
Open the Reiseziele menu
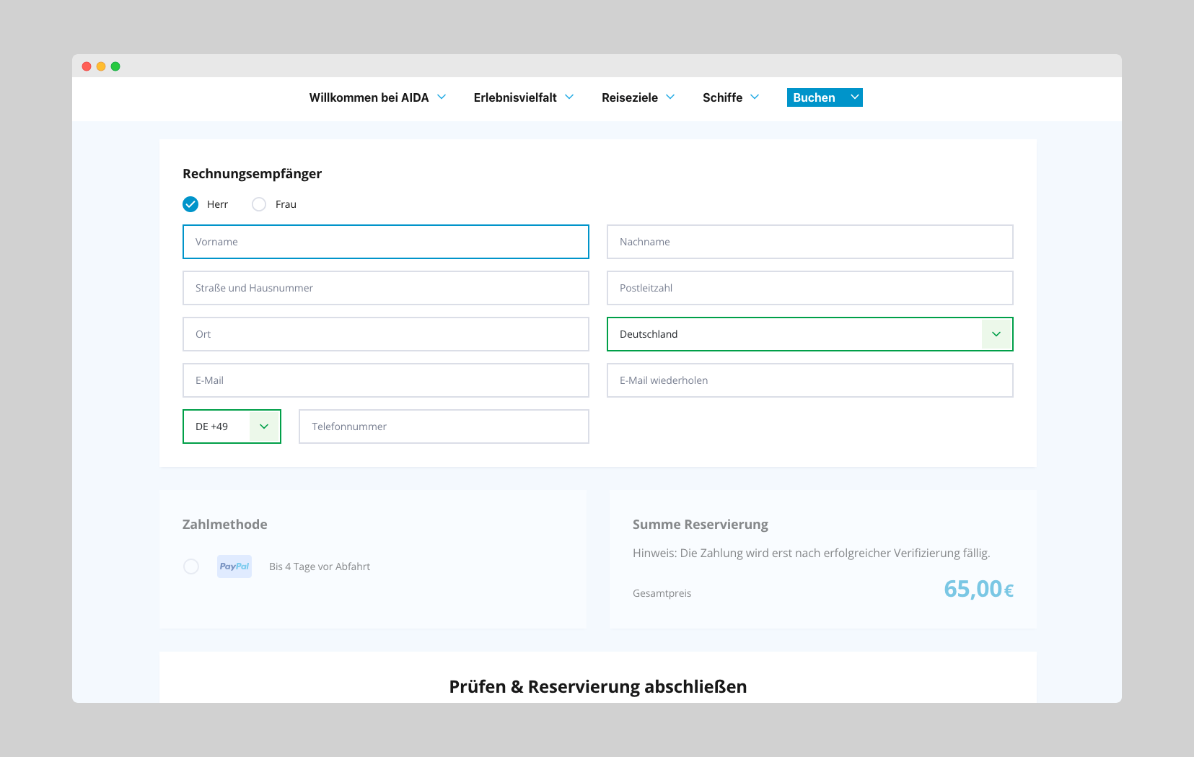630,97
